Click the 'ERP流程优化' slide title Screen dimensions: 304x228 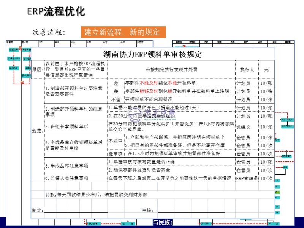click(x=56, y=12)
